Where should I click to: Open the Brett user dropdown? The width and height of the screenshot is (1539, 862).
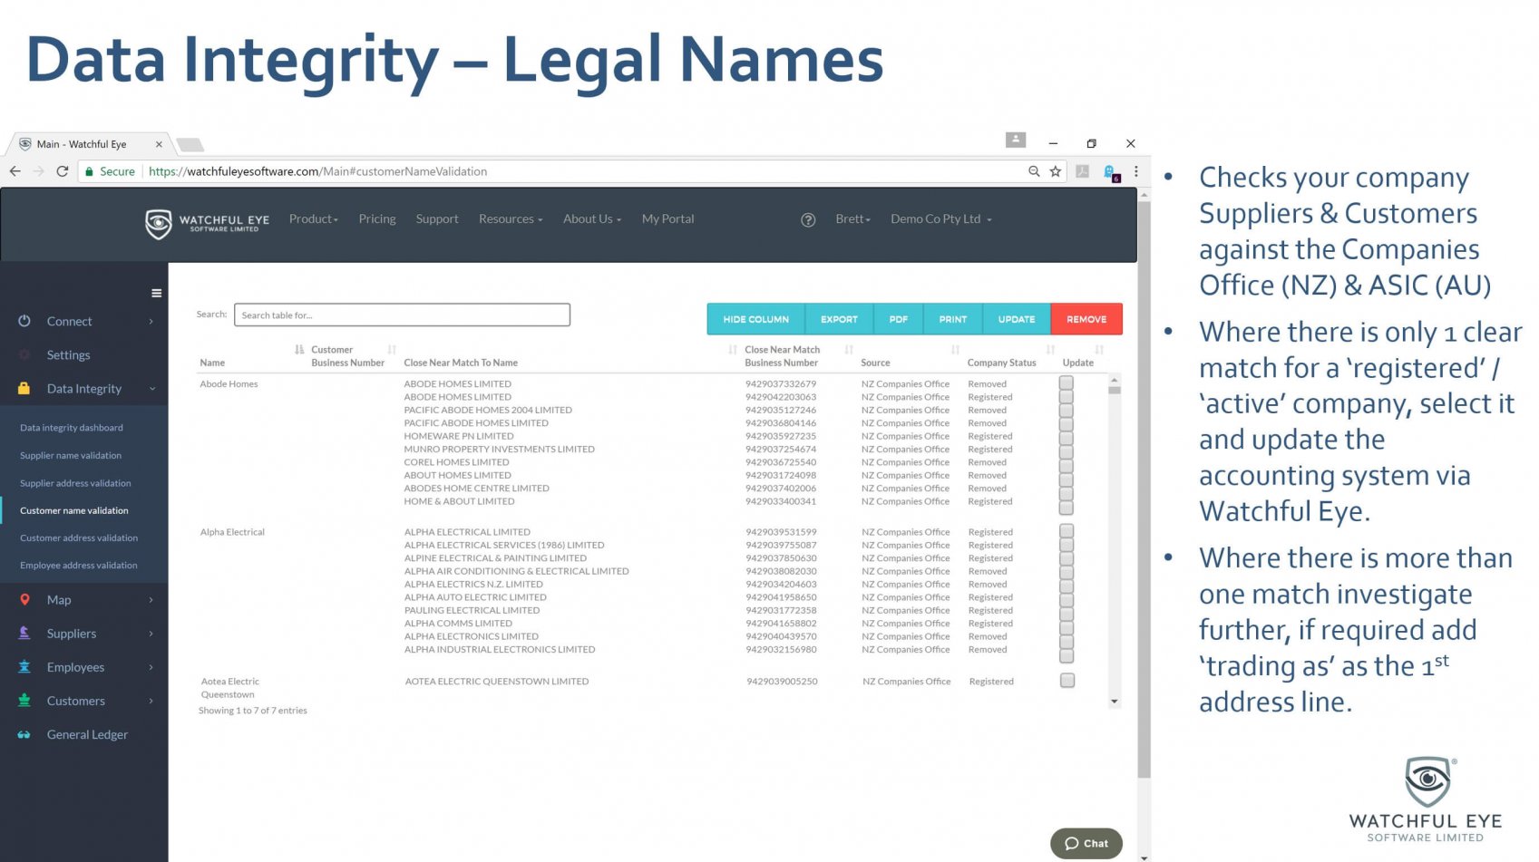tap(852, 219)
